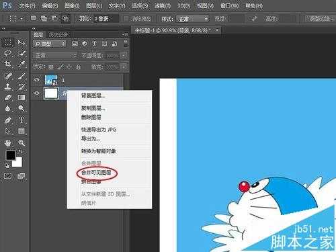The width and height of the screenshot is (336, 252).
Task: Toggle pixel layer filter icon in Layers panel
Action: (75, 44)
